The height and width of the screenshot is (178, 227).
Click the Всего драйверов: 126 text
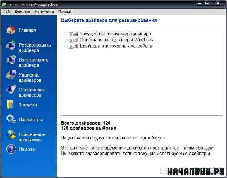pyautogui.click(x=86, y=123)
